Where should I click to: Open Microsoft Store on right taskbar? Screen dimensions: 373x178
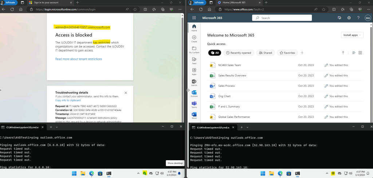289,173
